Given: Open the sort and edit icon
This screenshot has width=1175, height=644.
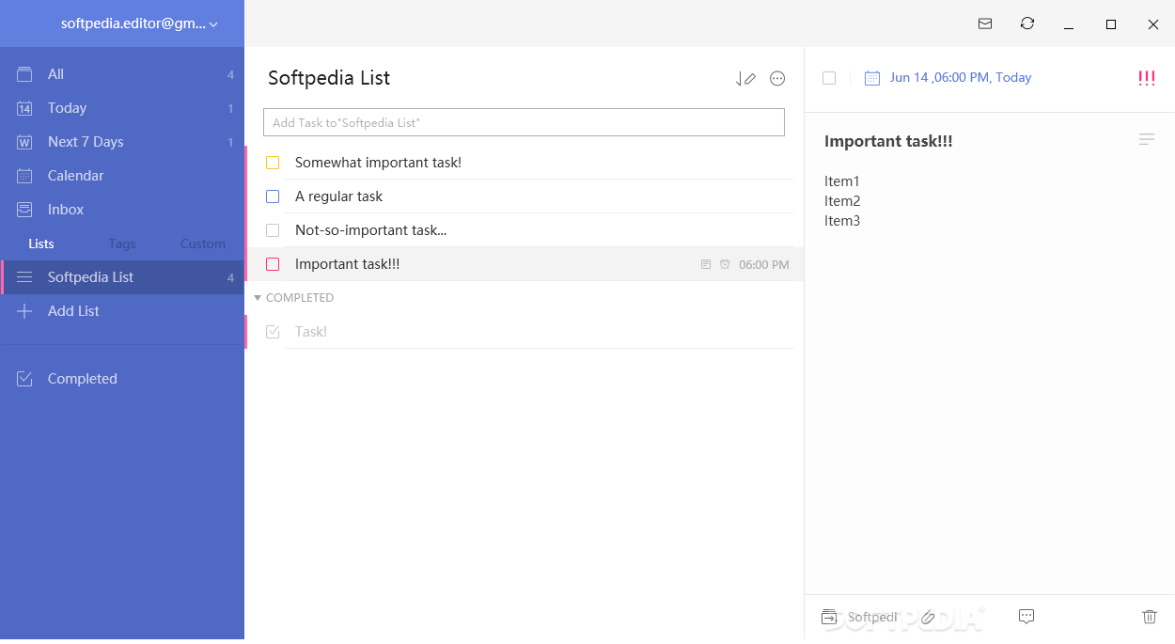Looking at the screenshot, I should (x=745, y=79).
